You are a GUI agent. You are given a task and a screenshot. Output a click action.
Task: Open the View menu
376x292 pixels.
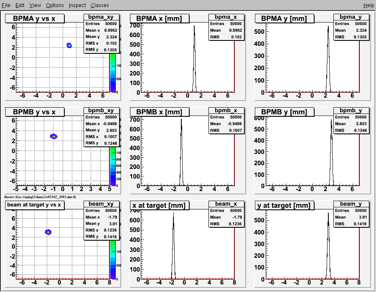[35, 5]
